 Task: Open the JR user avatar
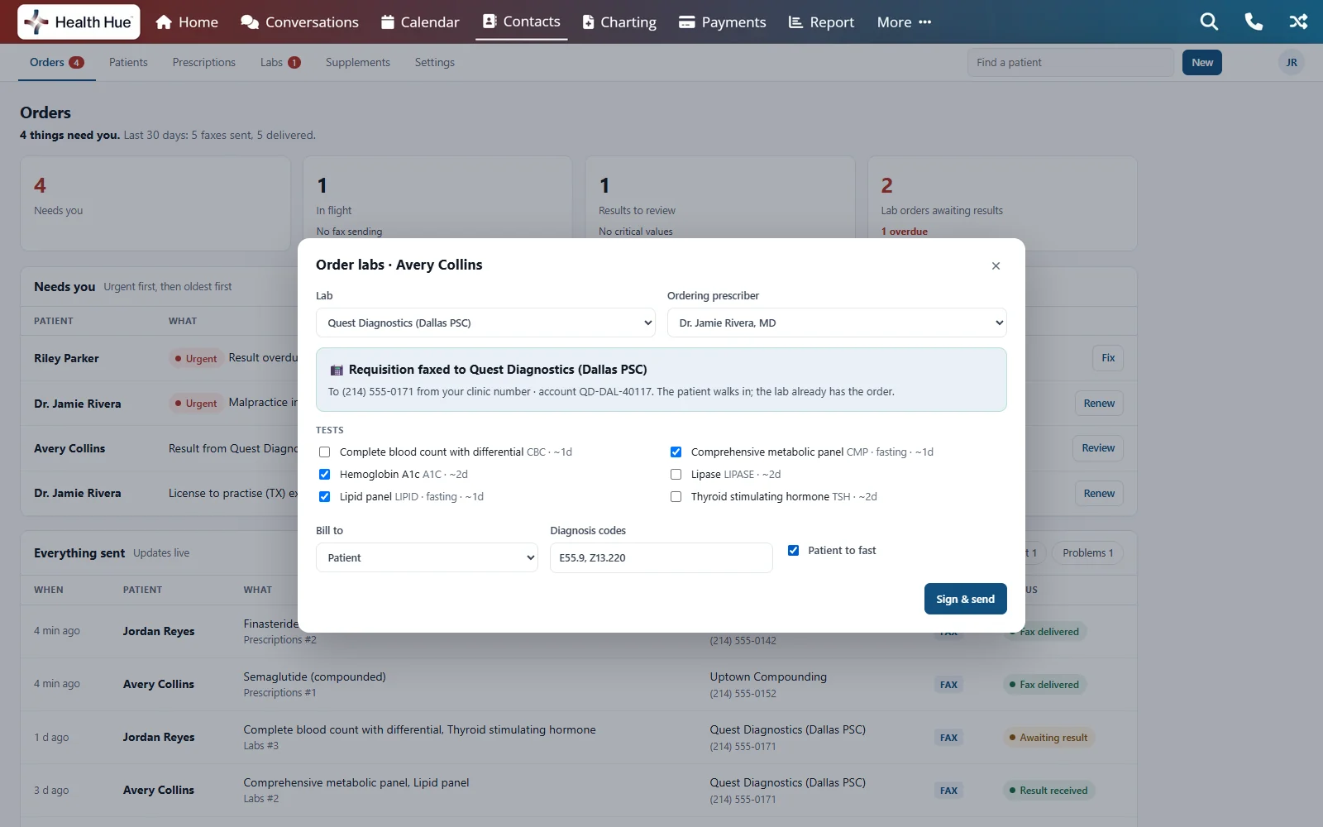click(x=1292, y=63)
